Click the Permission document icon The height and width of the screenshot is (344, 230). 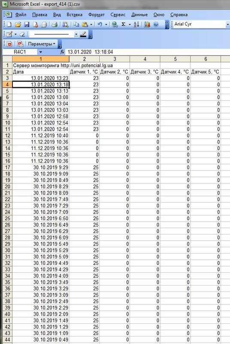(x=36, y=25)
